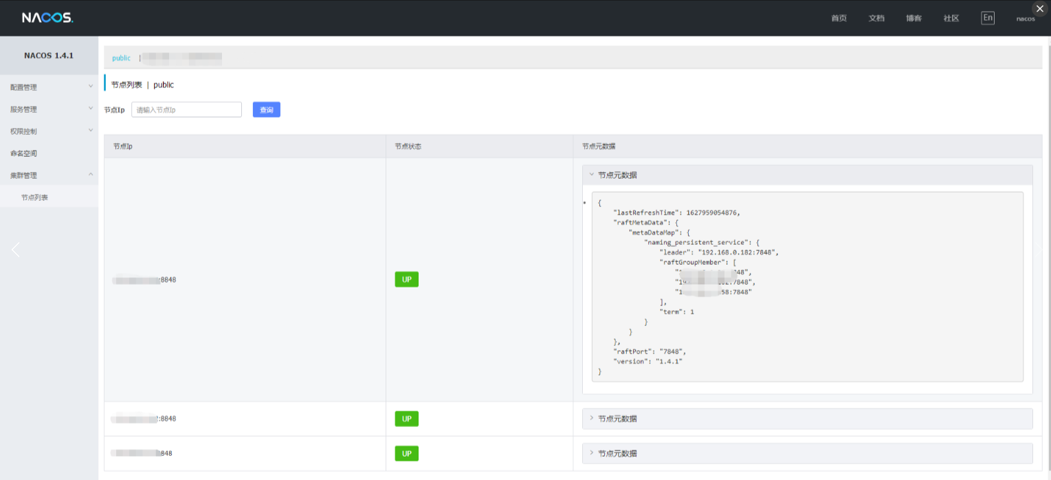Open 博客 in top navigation

pyautogui.click(x=914, y=19)
